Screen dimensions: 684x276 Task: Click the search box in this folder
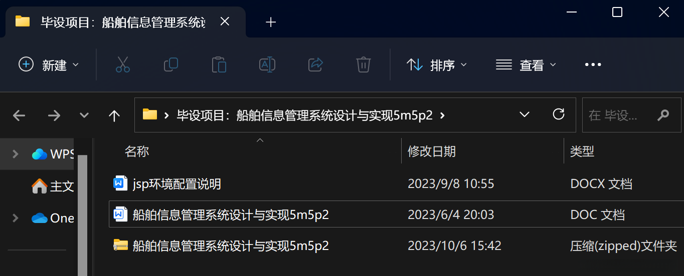629,115
